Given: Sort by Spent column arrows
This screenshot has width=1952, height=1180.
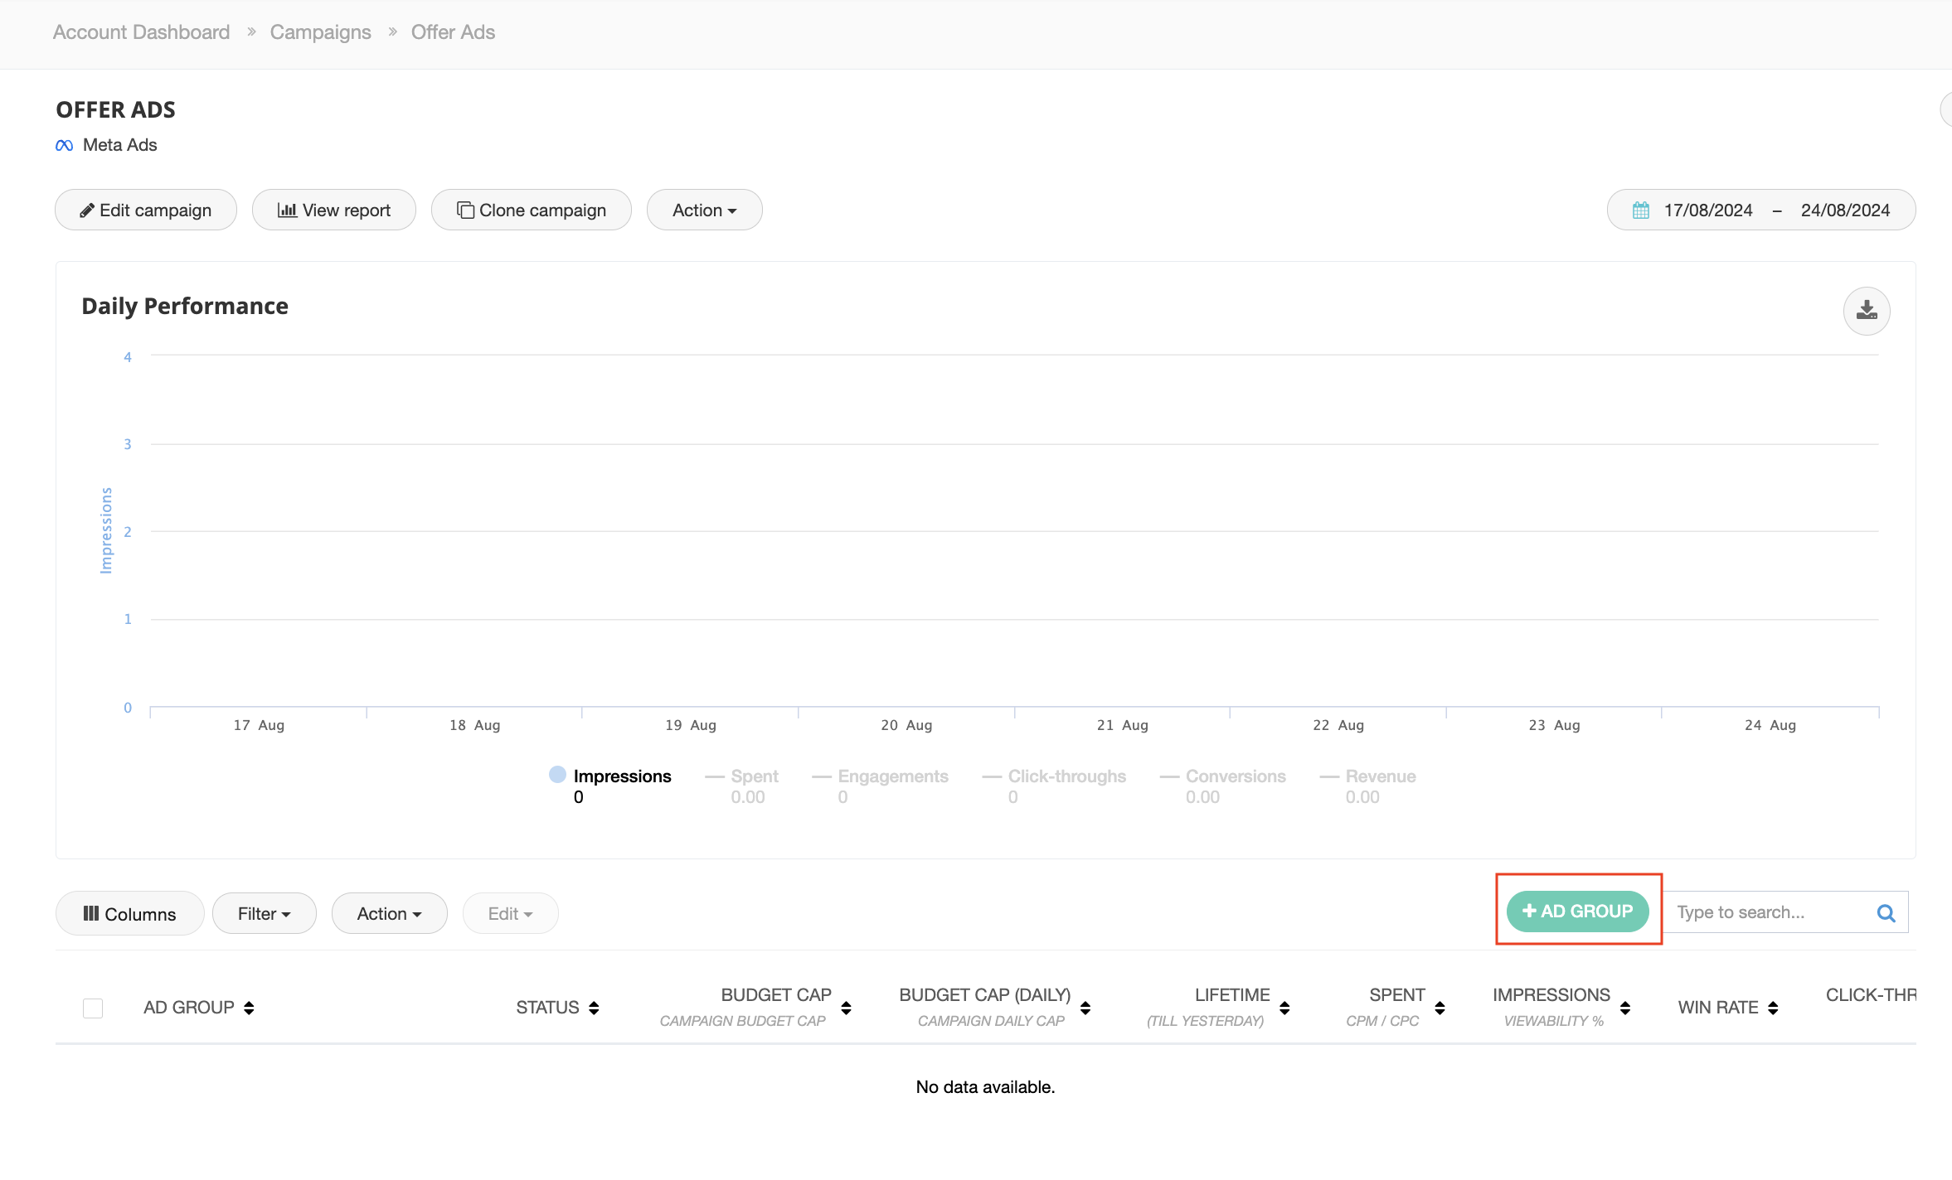Looking at the screenshot, I should click(1440, 1008).
